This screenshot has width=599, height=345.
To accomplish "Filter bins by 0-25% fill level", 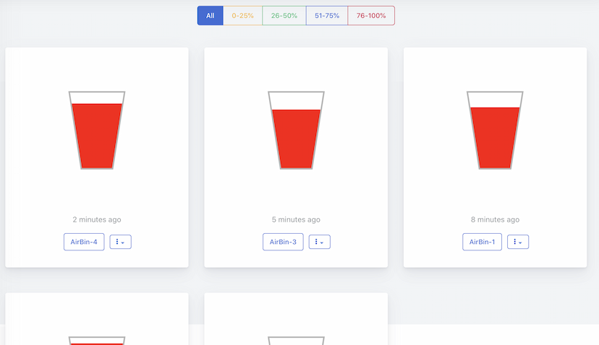I will pyautogui.click(x=242, y=16).
